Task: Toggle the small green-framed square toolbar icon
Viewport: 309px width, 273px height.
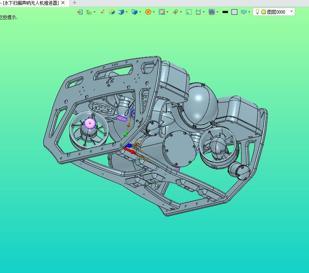Action: click(189, 12)
